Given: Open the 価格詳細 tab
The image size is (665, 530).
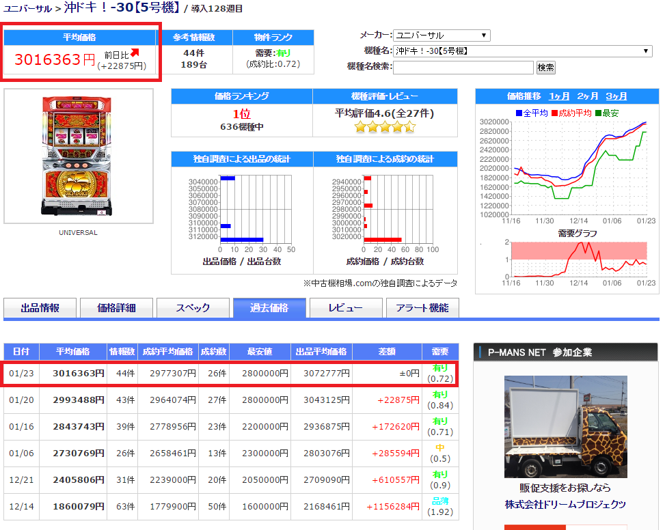Looking at the screenshot, I should tap(116, 307).
